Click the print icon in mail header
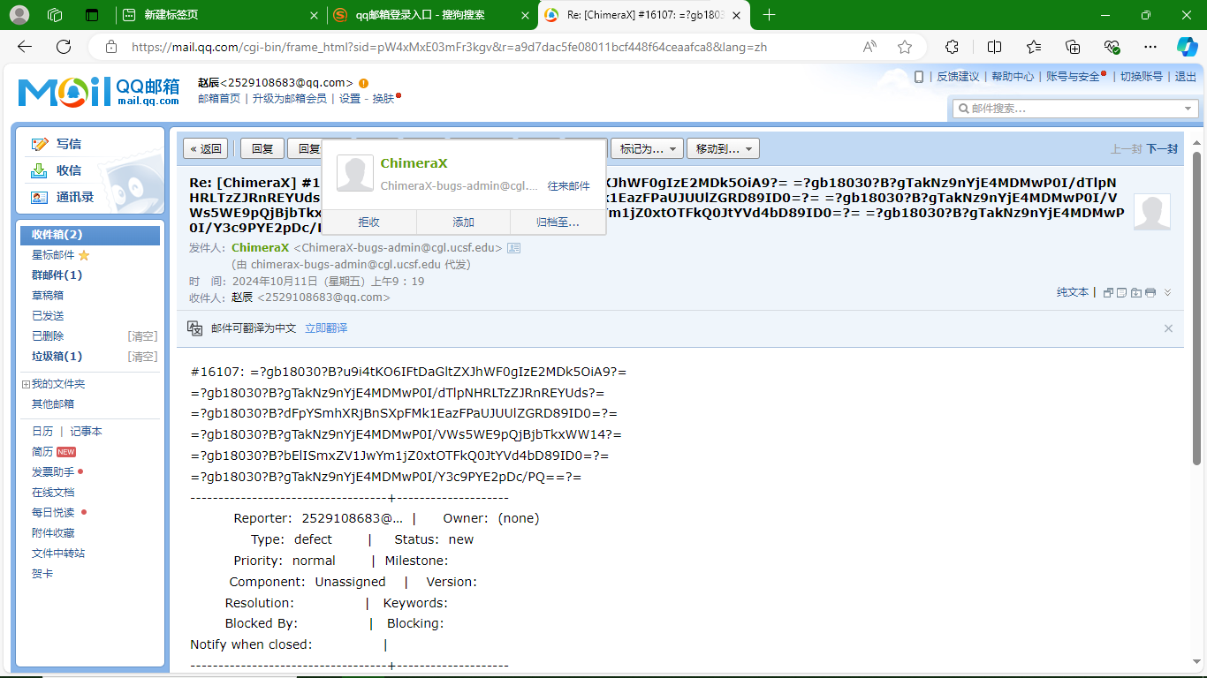Image resolution: width=1207 pixels, height=678 pixels. click(x=1150, y=293)
